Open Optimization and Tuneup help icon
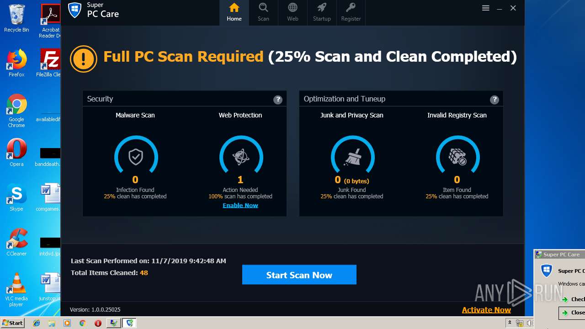This screenshot has width=585, height=329. 495,100
